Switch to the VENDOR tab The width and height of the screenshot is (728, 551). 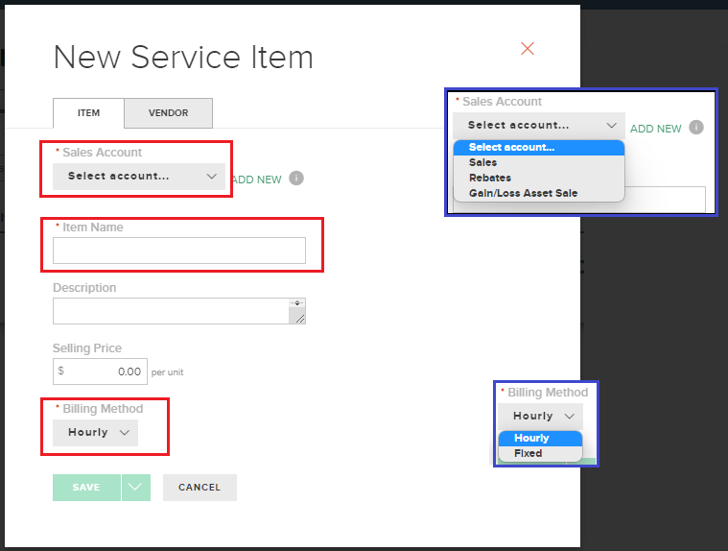169,113
